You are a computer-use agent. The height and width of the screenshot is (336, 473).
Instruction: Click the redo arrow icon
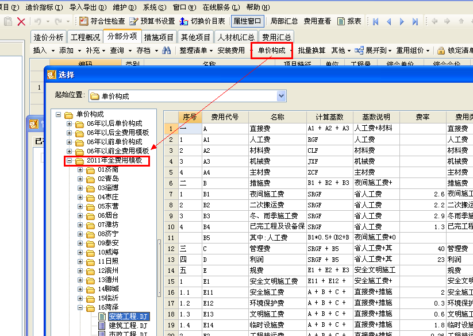tap(58, 21)
